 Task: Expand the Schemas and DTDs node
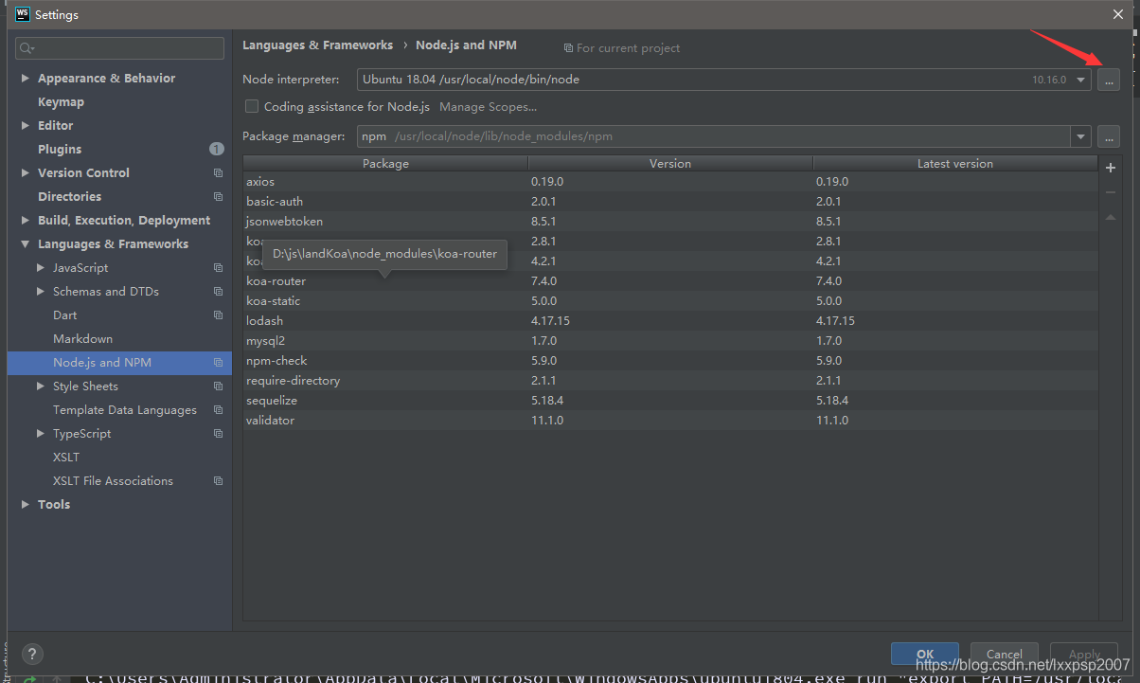pos(41,292)
